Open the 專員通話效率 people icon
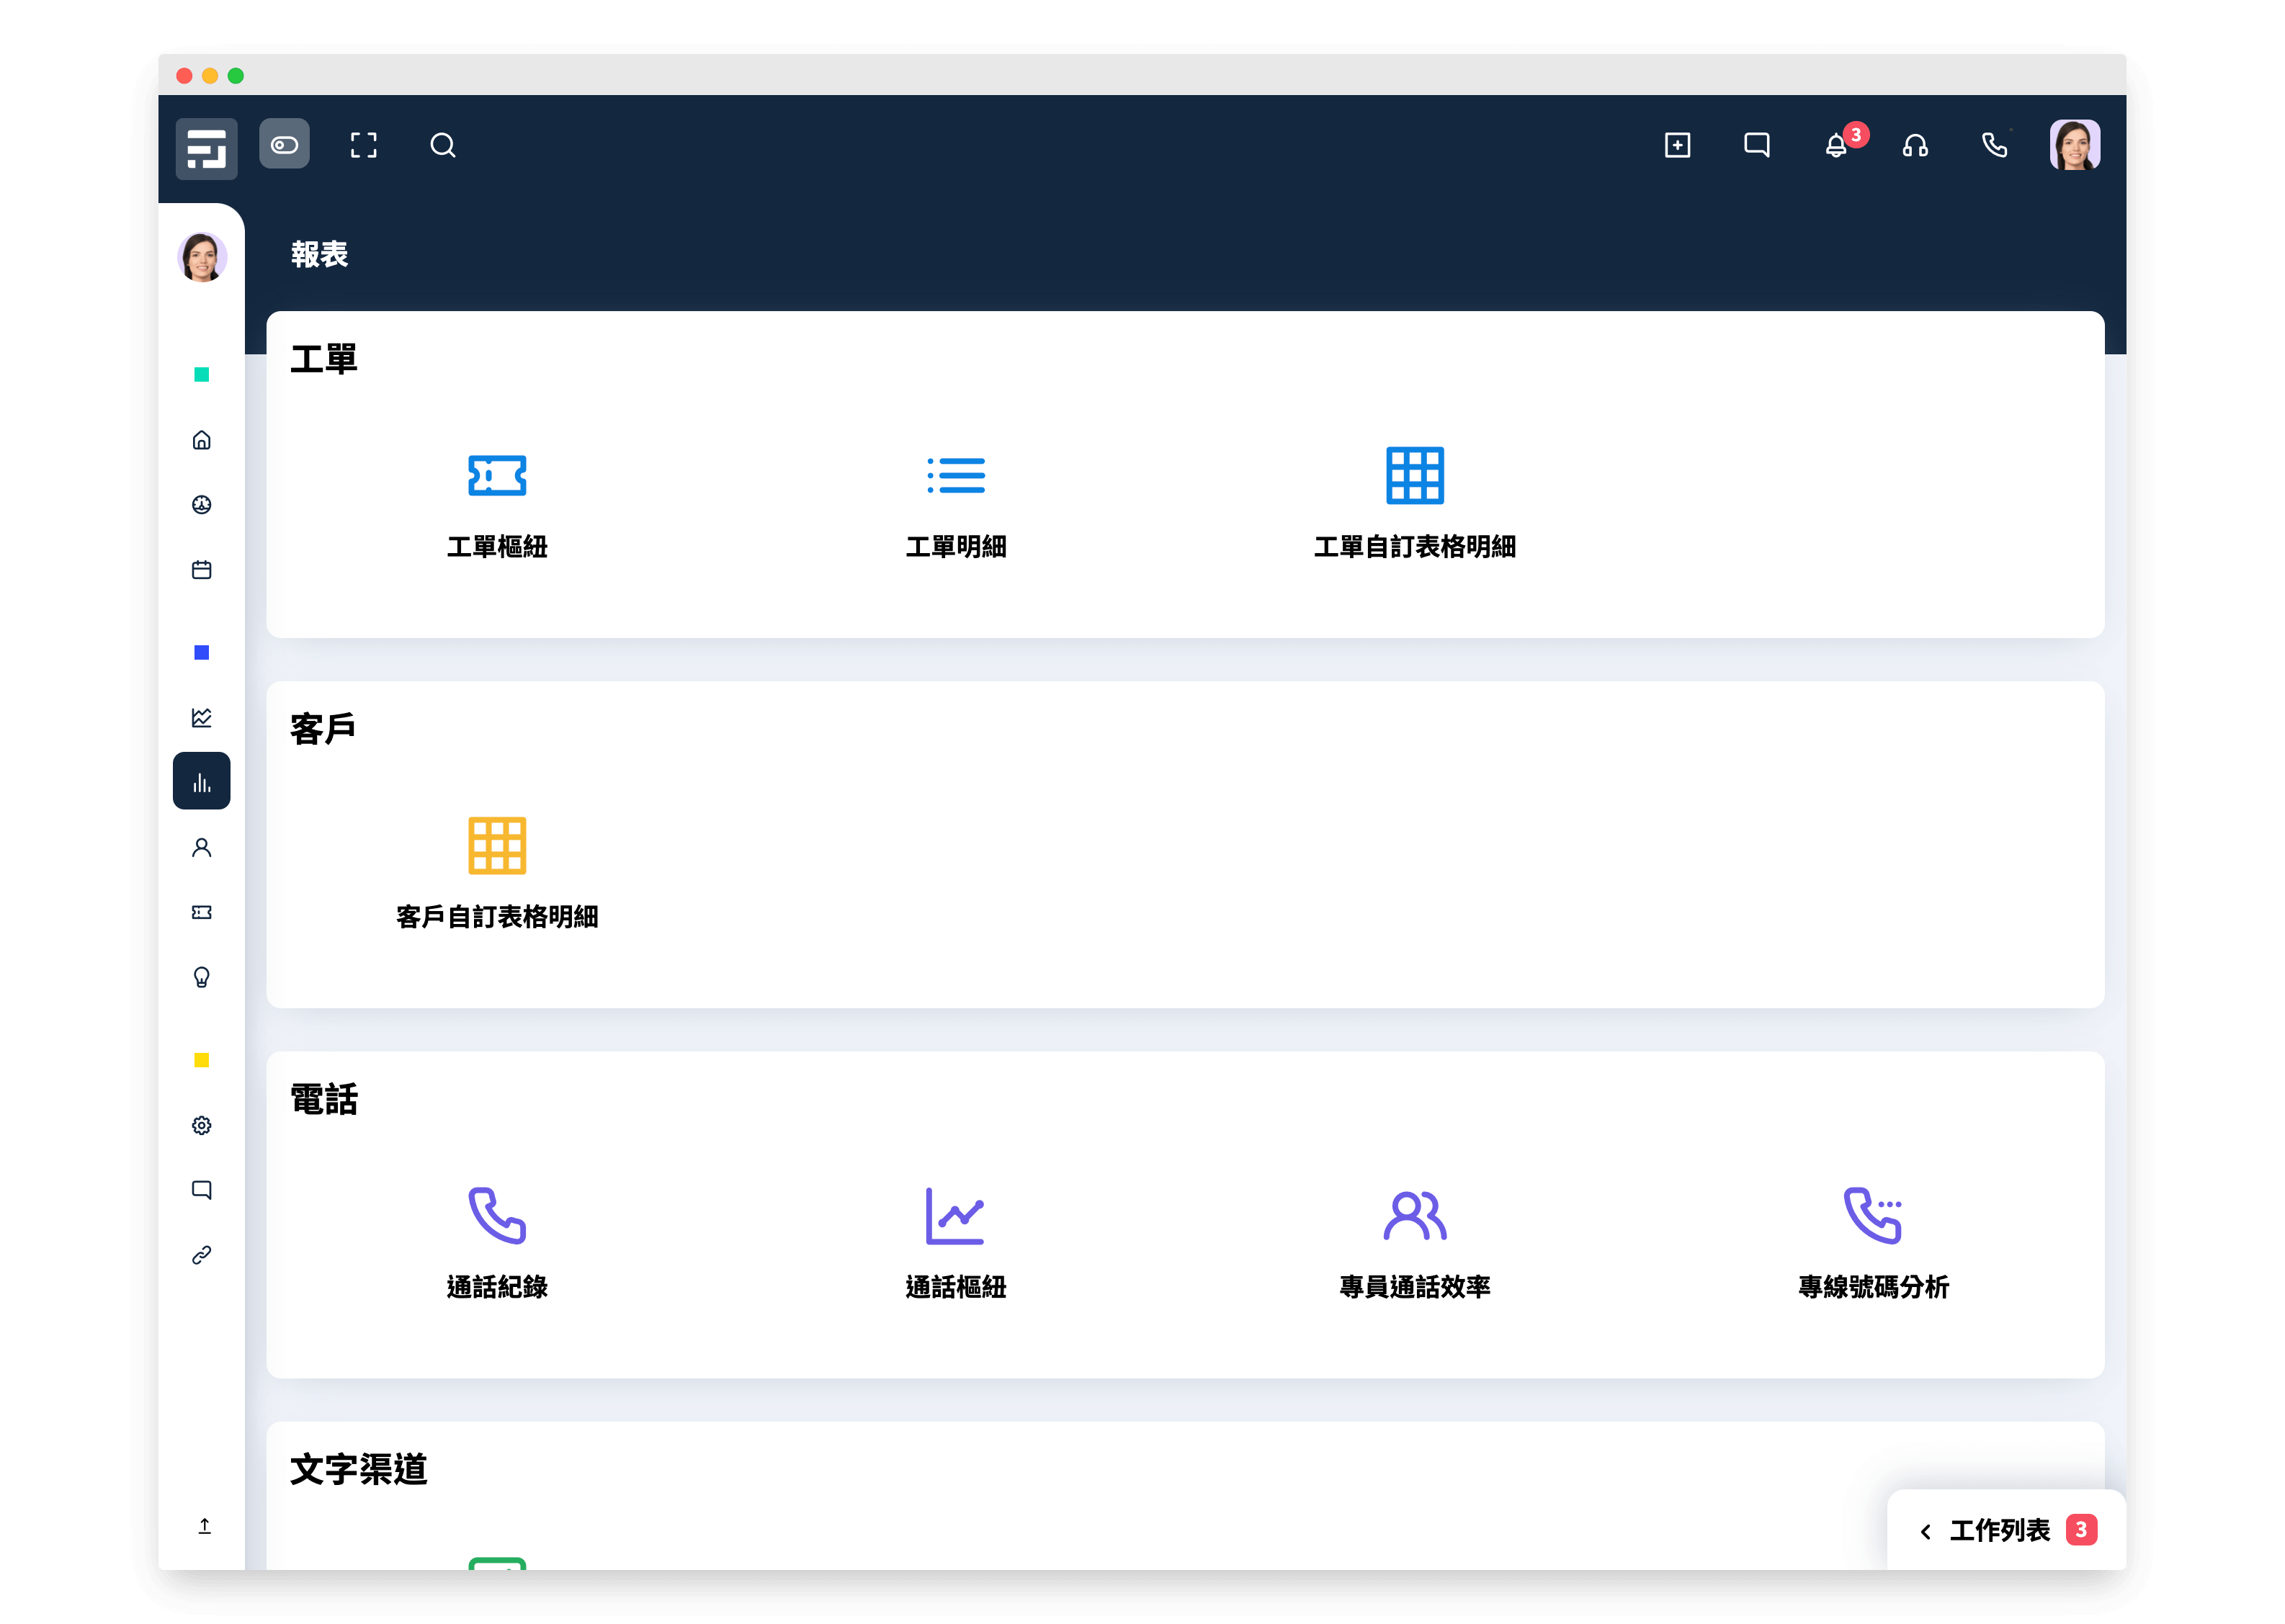This screenshot has width=2285, height=1624. [x=1415, y=1216]
